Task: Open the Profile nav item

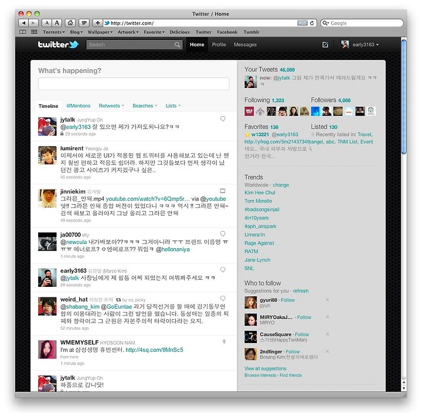Action: click(x=219, y=45)
